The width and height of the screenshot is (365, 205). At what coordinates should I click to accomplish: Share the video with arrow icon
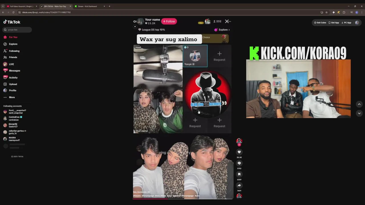[239, 185]
